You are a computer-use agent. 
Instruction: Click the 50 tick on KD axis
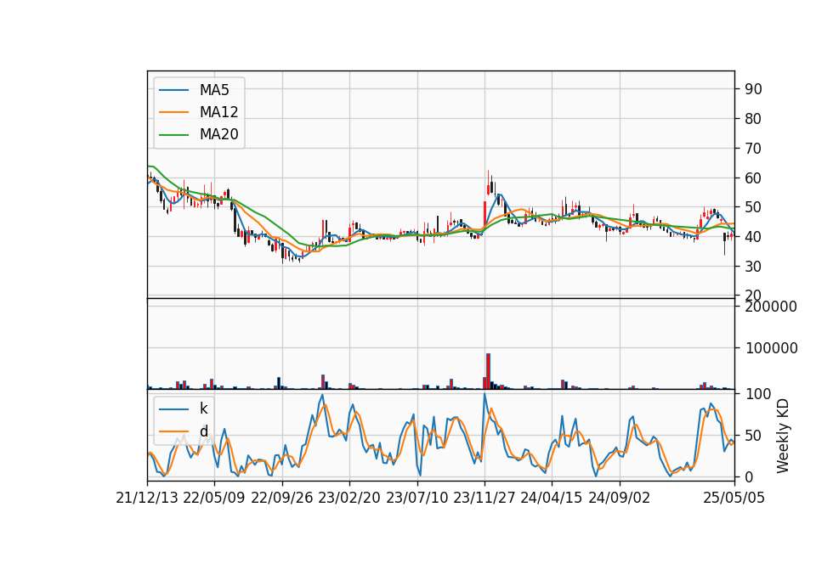coord(753,436)
